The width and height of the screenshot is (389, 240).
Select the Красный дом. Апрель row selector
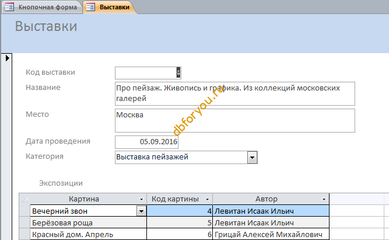[x=24, y=234]
